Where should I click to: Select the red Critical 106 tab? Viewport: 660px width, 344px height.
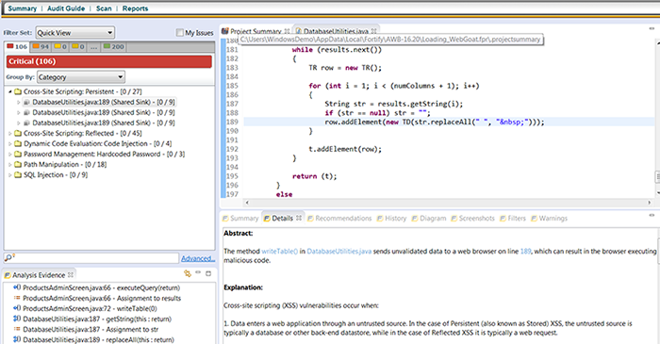(x=17, y=47)
